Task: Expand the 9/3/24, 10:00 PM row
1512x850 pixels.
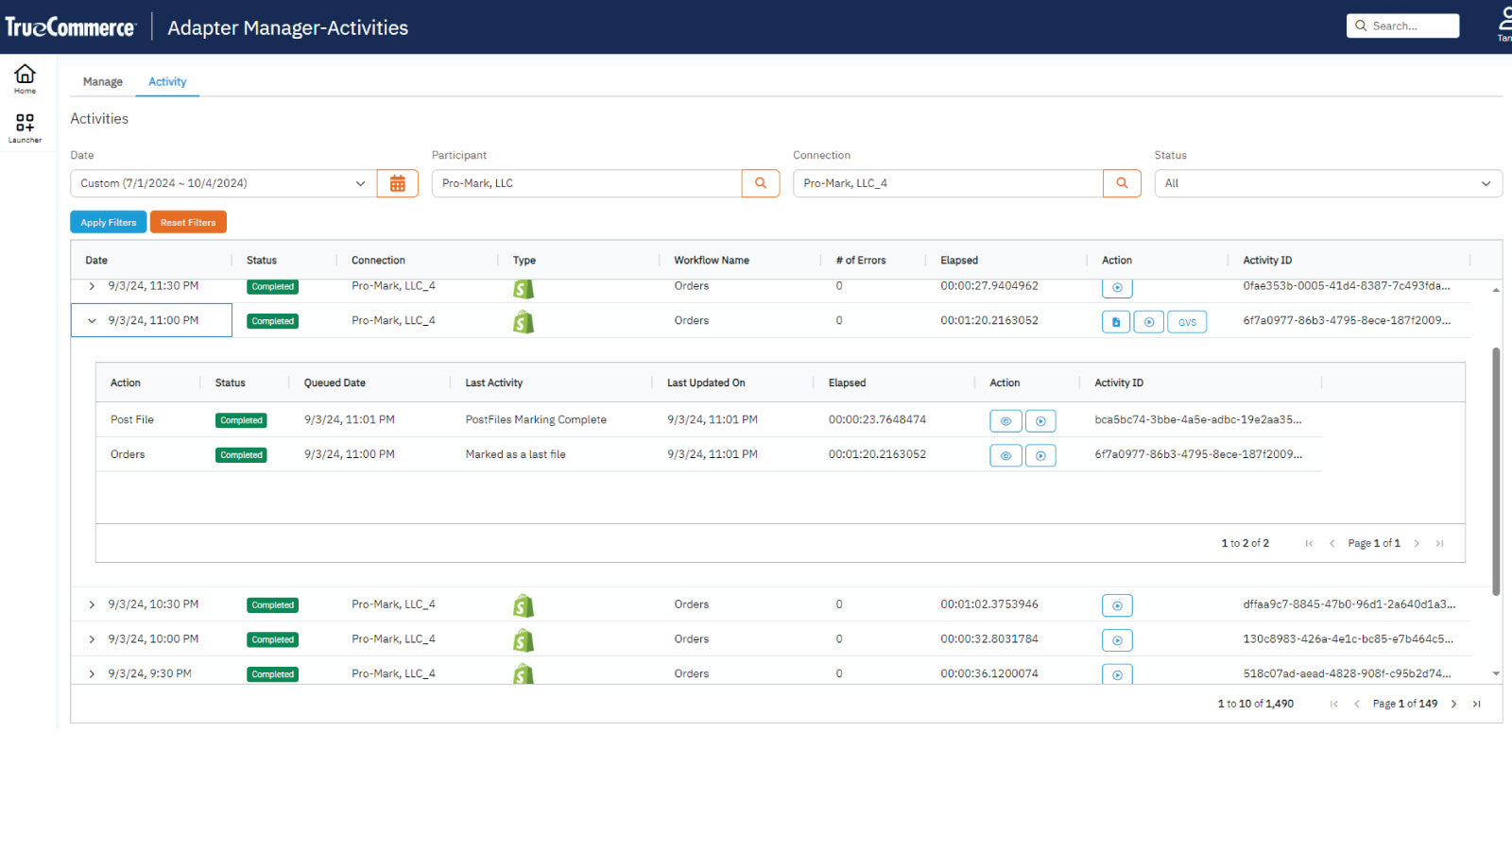Action: [92, 639]
